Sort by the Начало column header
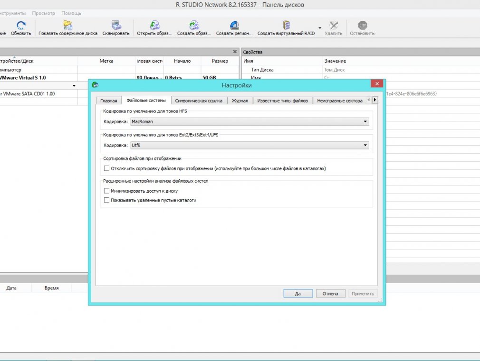Viewport: 480px width, 361px height. [182, 61]
